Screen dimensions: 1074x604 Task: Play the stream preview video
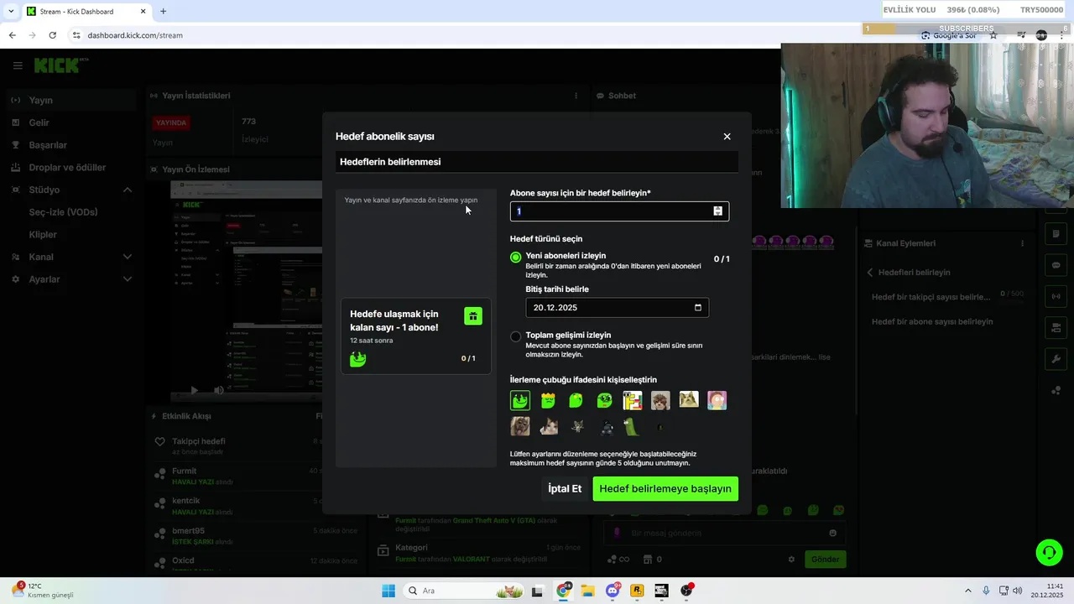(194, 390)
